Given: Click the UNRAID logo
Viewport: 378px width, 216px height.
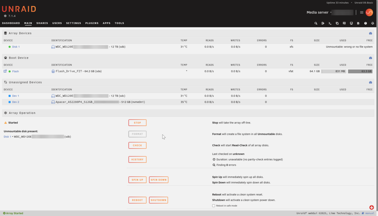Looking at the screenshot, I should pyautogui.click(x=19, y=9).
